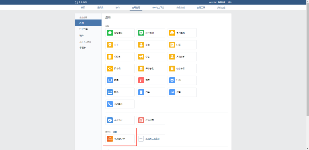Viewport: 309px width, 150px height.
Task: Click the API文档 link in header
Action: (x=212, y=2)
